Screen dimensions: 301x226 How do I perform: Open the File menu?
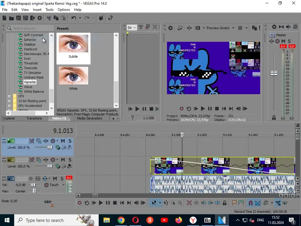tap(5, 10)
